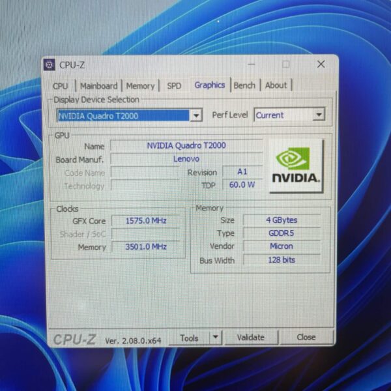Image resolution: width=391 pixels, height=391 pixels.
Task: Click the Close button at bottom
Action: point(306,337)
